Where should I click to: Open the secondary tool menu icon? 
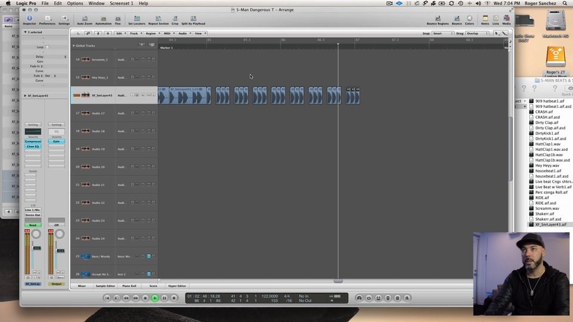(504, 33)
